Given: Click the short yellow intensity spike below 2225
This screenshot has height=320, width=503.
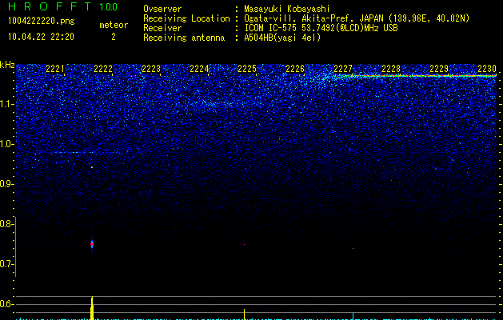Looking at the screenshot, I should tap(244, 314).
